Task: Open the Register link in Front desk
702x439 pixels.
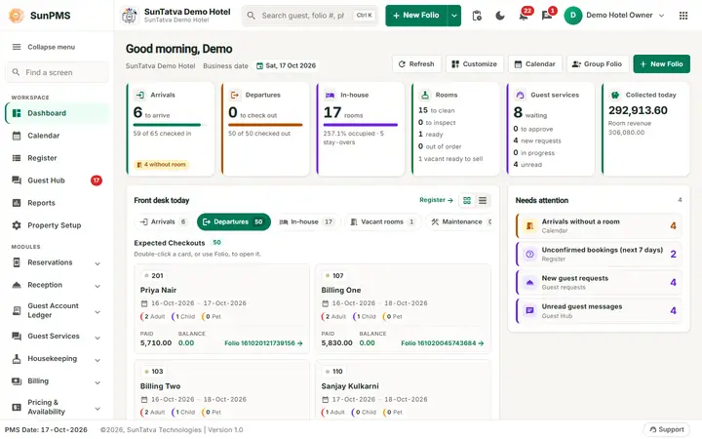Action: [436, 200]
